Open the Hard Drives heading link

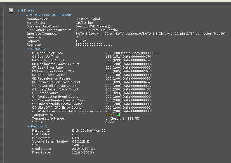pos(25,10)
